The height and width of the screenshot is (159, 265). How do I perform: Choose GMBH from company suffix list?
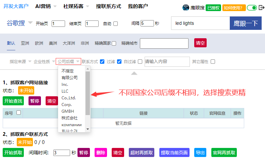point(68,111)
